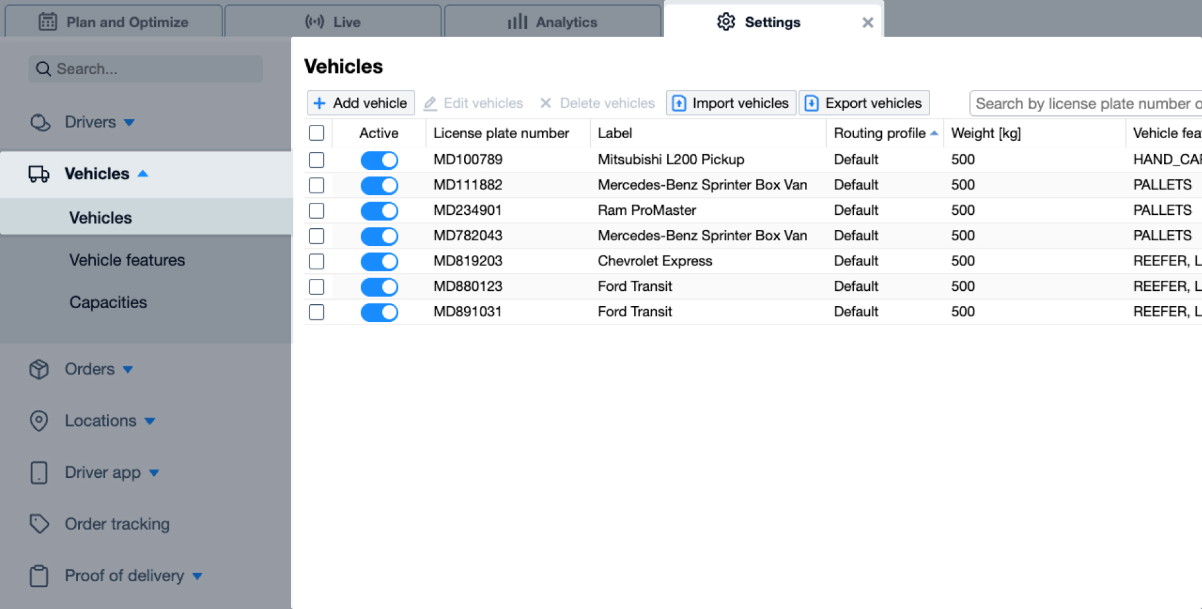Check the checkbox for Ford Transit MD880123
Image resolution: width=1202 pixels, height=609 pixels.
(316, 286)
